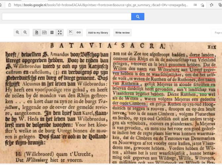Switch to two-page view
Screen dimensions: 222x165
coord(44,32)
